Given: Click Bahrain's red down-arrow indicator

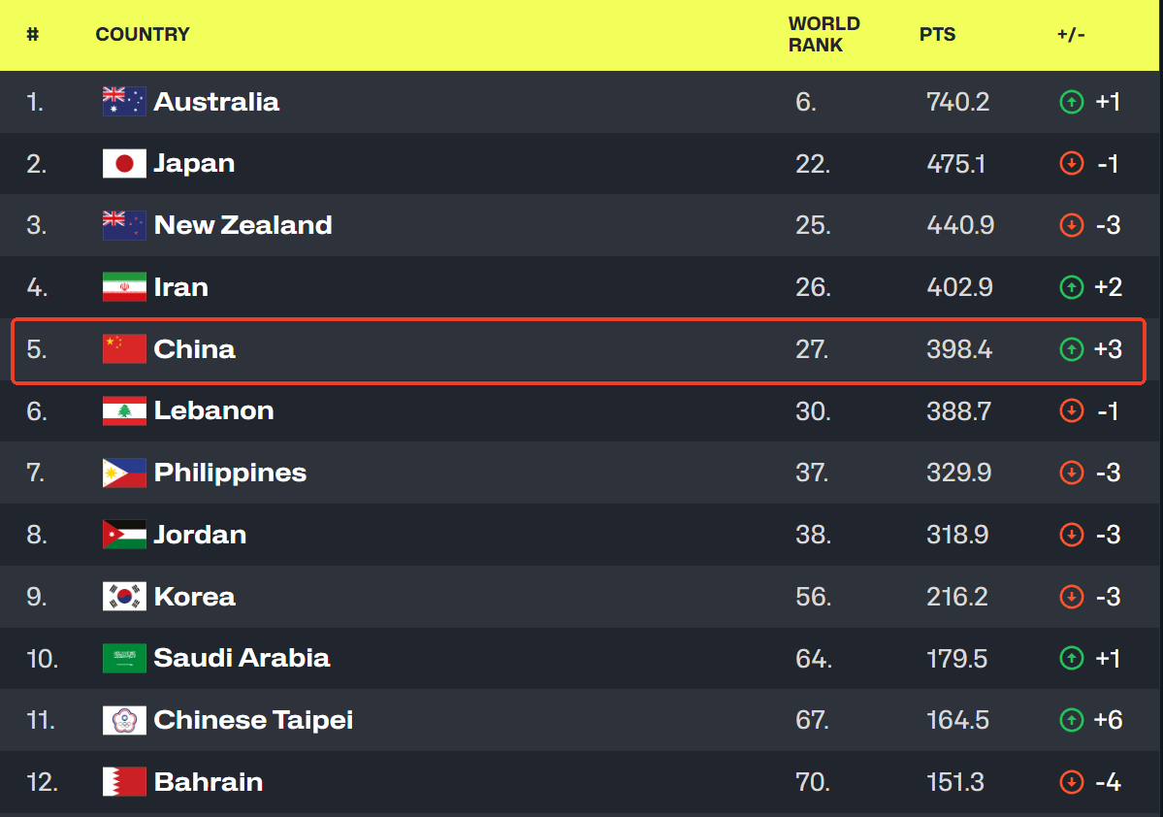Looking at the screenshot, I should [1071, 782].
